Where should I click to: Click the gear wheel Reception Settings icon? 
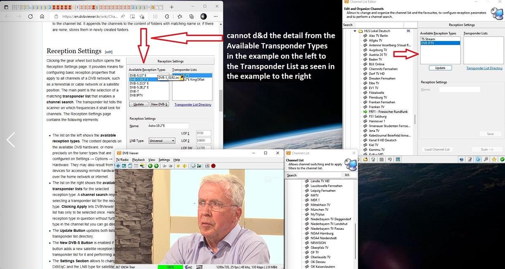tap(478, 159)
